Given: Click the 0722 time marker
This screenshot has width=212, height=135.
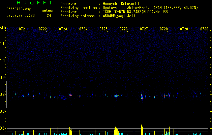Looking at the screenshot, I should point(43,29).
